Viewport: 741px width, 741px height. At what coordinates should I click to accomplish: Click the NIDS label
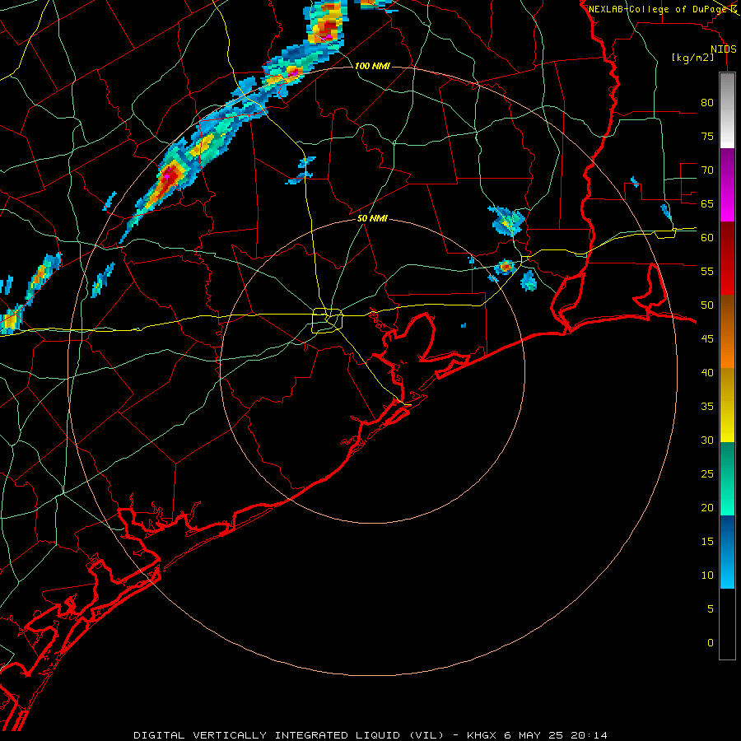pos(723,49)
